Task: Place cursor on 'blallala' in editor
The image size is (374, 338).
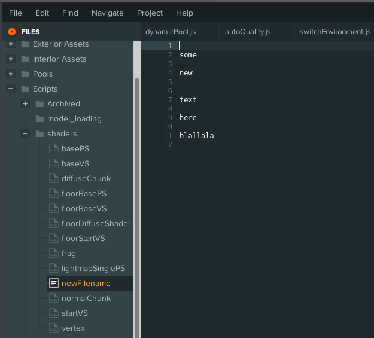Action: coord(197,135)
